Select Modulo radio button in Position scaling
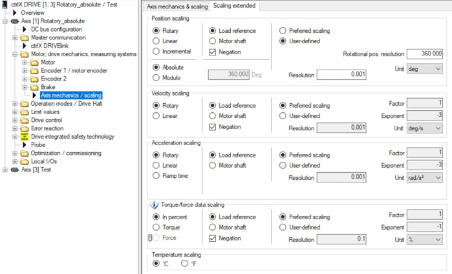Viewport: 452px width, 274px height. (156, 77)
